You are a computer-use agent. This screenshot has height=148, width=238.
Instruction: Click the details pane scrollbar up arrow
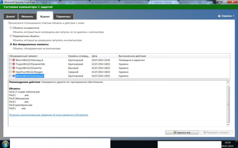[228, 82]
